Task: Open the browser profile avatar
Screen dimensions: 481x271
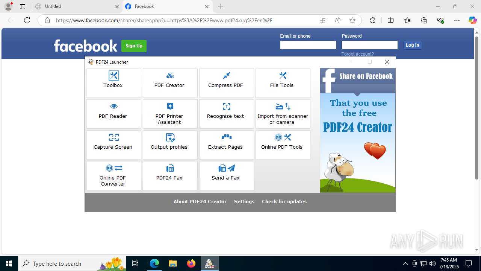Action: [8, 6]
